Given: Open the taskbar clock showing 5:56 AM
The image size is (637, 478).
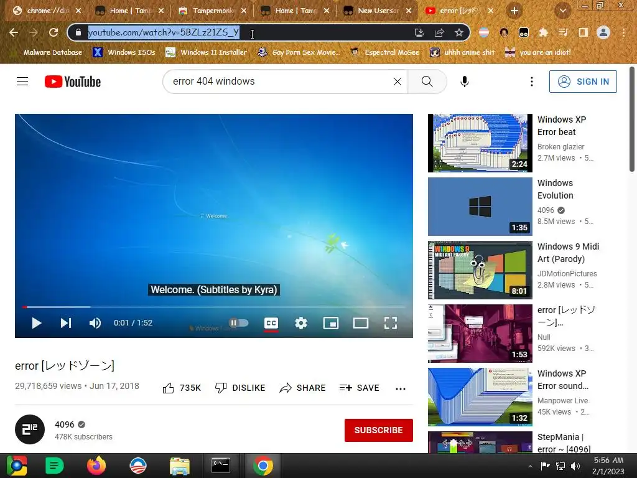Looking at the screenshot, I should point(608,466).
